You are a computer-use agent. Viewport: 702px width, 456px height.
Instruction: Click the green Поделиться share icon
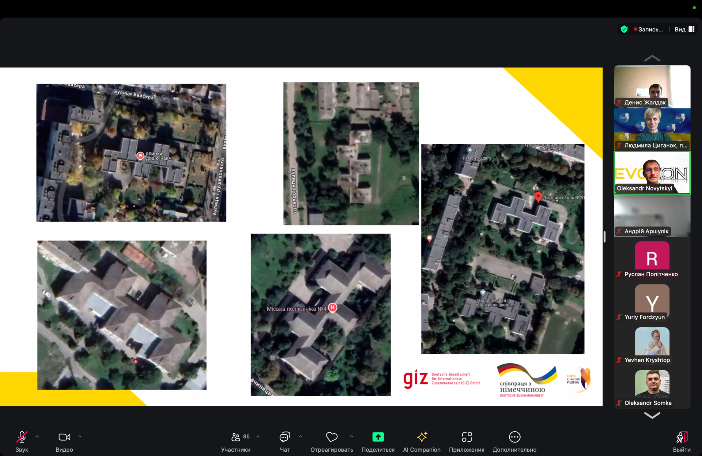click(378, 437)
